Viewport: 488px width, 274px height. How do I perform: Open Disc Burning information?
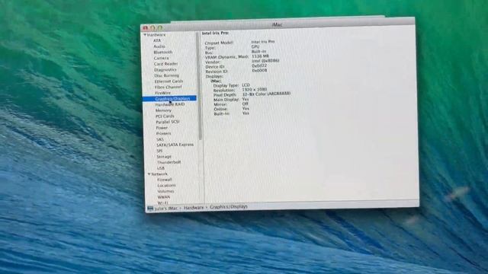pyautogui.click(x=166, y=75)
